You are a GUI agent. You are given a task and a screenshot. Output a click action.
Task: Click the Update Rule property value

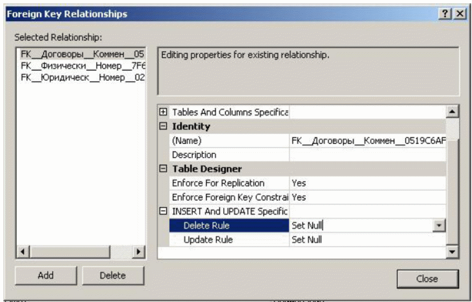pos(367,239)
